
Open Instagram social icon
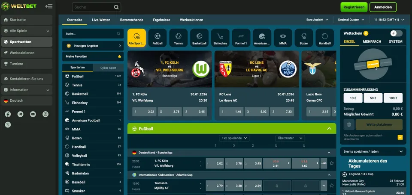point(45,114)
